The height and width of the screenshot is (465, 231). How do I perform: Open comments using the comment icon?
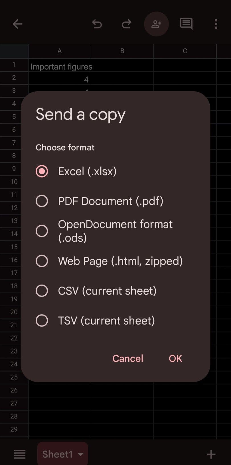click(x=186, y=24)
